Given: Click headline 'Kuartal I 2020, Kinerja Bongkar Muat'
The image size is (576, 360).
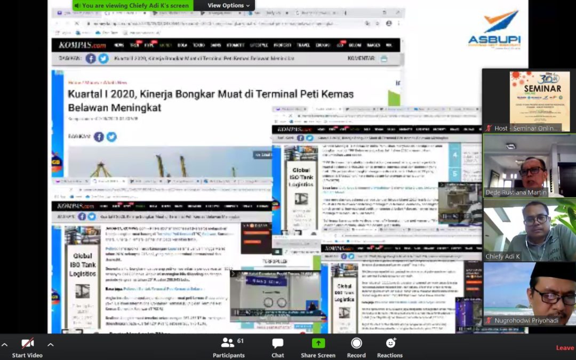Looking at the screenshot, I should pos(211,101).
